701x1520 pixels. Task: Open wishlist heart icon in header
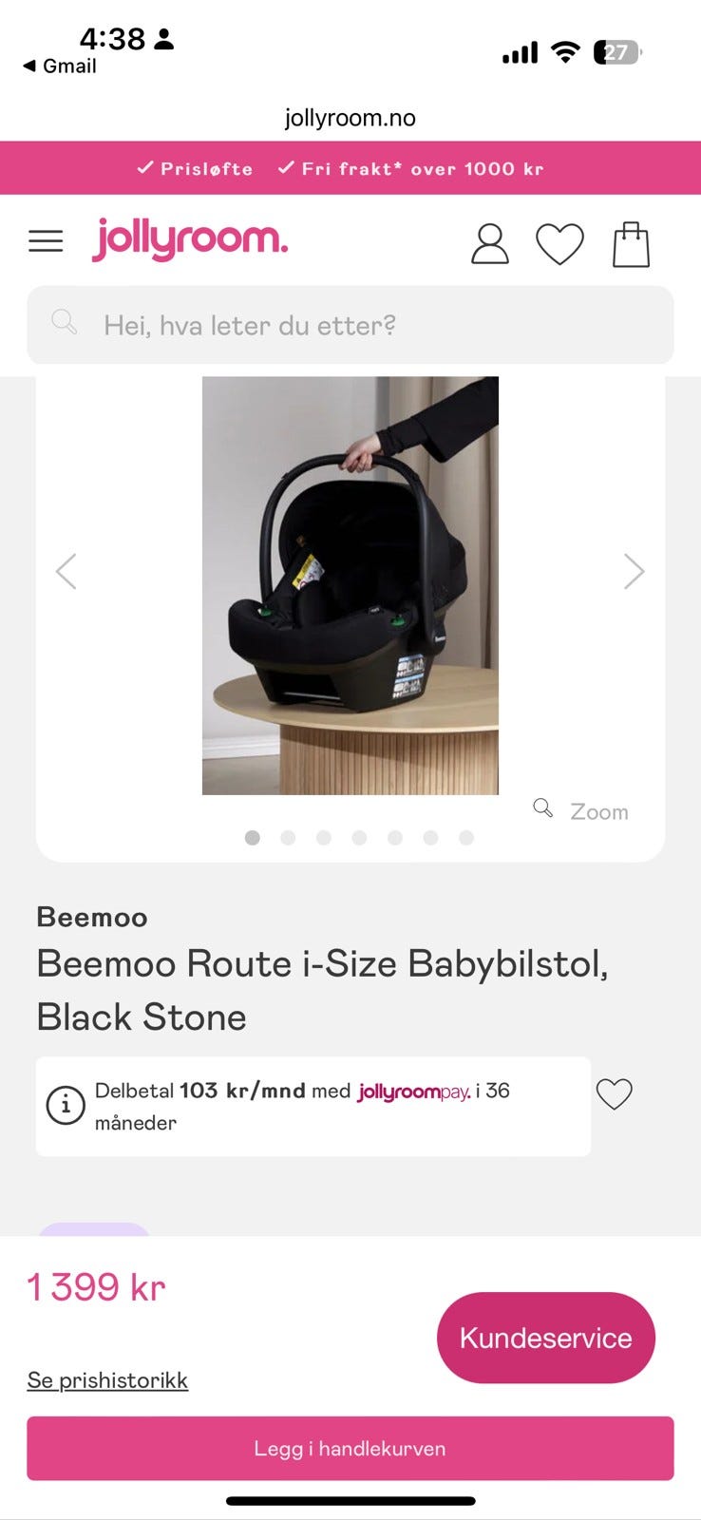559,244
